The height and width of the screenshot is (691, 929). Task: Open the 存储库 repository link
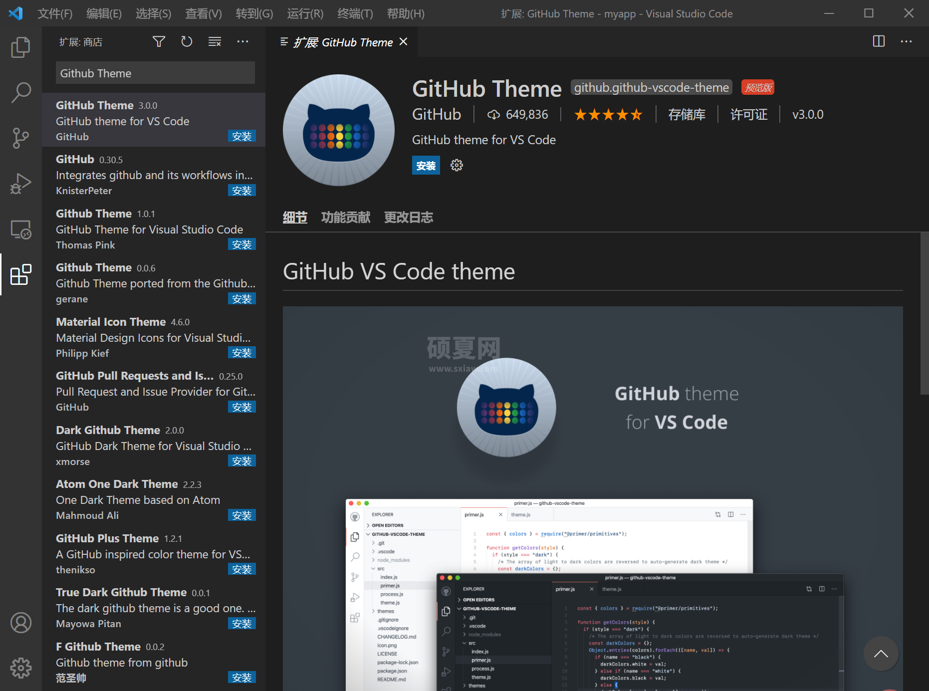687,115
